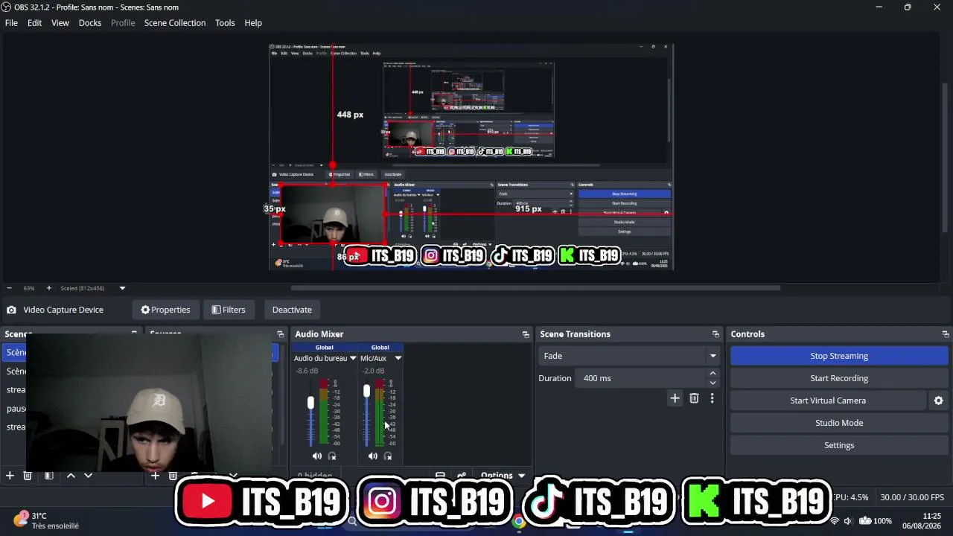Open Google Chrome from the taskbar
The image size is (953, 536).
click(519, 521)
